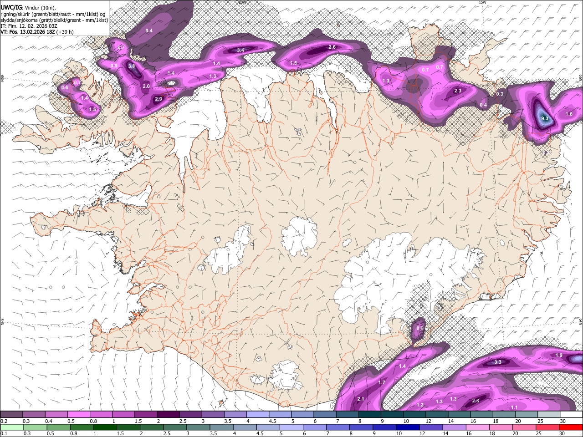Click the pale grey 25–30 upper legend swatch
583x437 pixels.
[x=548, y=415]
